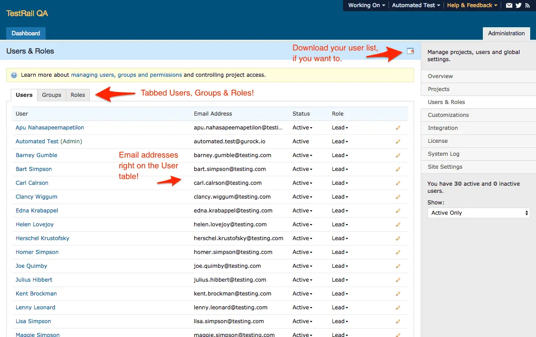Screen dimensions: 536x337
Task: Open the Automated Test user menu
Action: [x=416, y=5]
